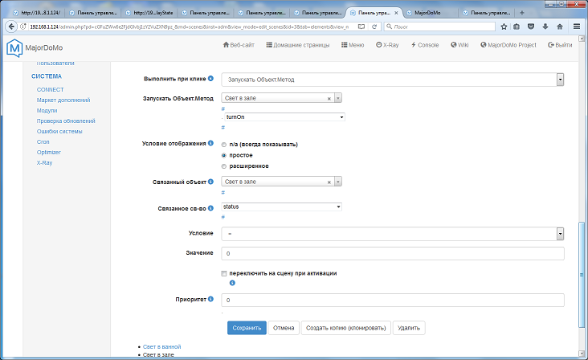Click browser Поиск search field
Image resolution: width=588 pixels, height=360 pixels.
[x=440, y=27]
